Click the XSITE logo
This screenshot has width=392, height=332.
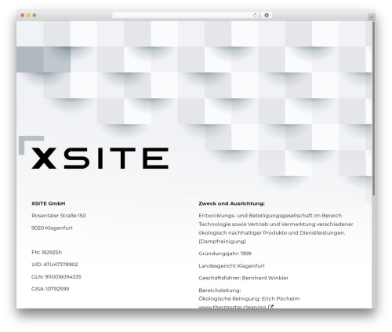[x=94, y=153]
